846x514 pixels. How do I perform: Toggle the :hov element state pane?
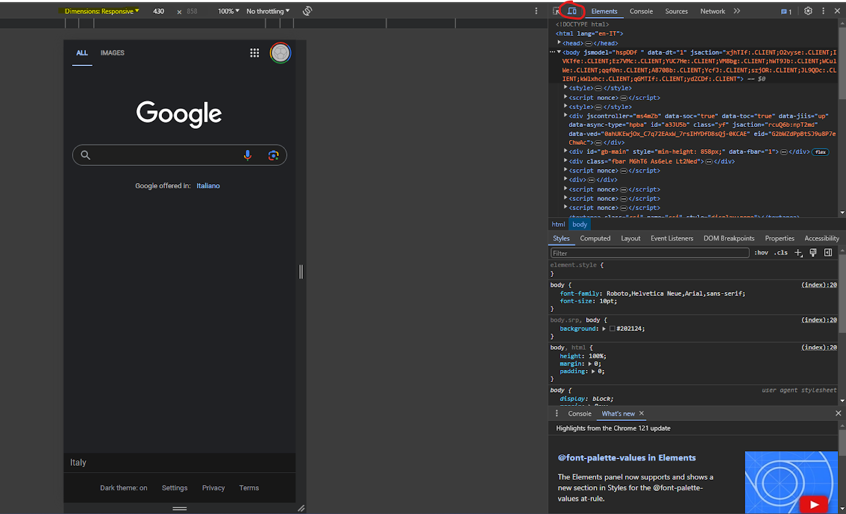[x=761, y=253]
